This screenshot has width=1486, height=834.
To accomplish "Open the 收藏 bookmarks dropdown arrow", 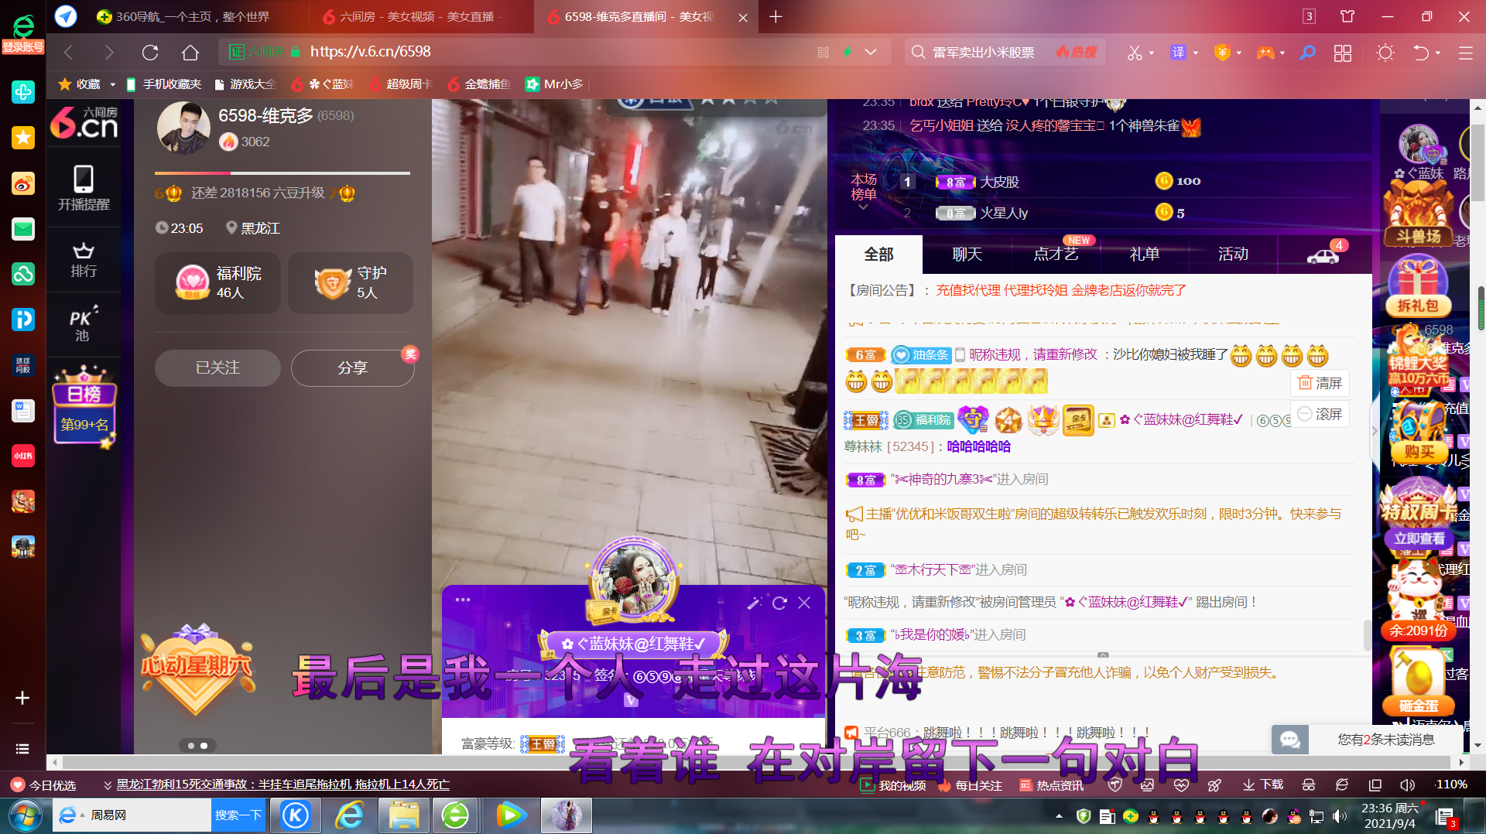I will (112, 84).
